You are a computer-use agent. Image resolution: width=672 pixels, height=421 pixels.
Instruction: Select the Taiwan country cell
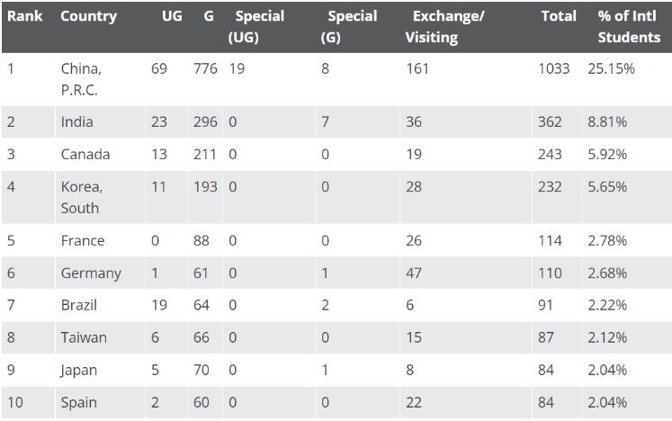[84, 338]
